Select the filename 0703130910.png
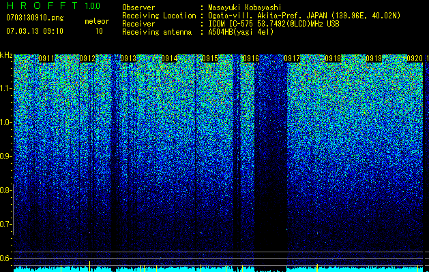 (35, 18)
